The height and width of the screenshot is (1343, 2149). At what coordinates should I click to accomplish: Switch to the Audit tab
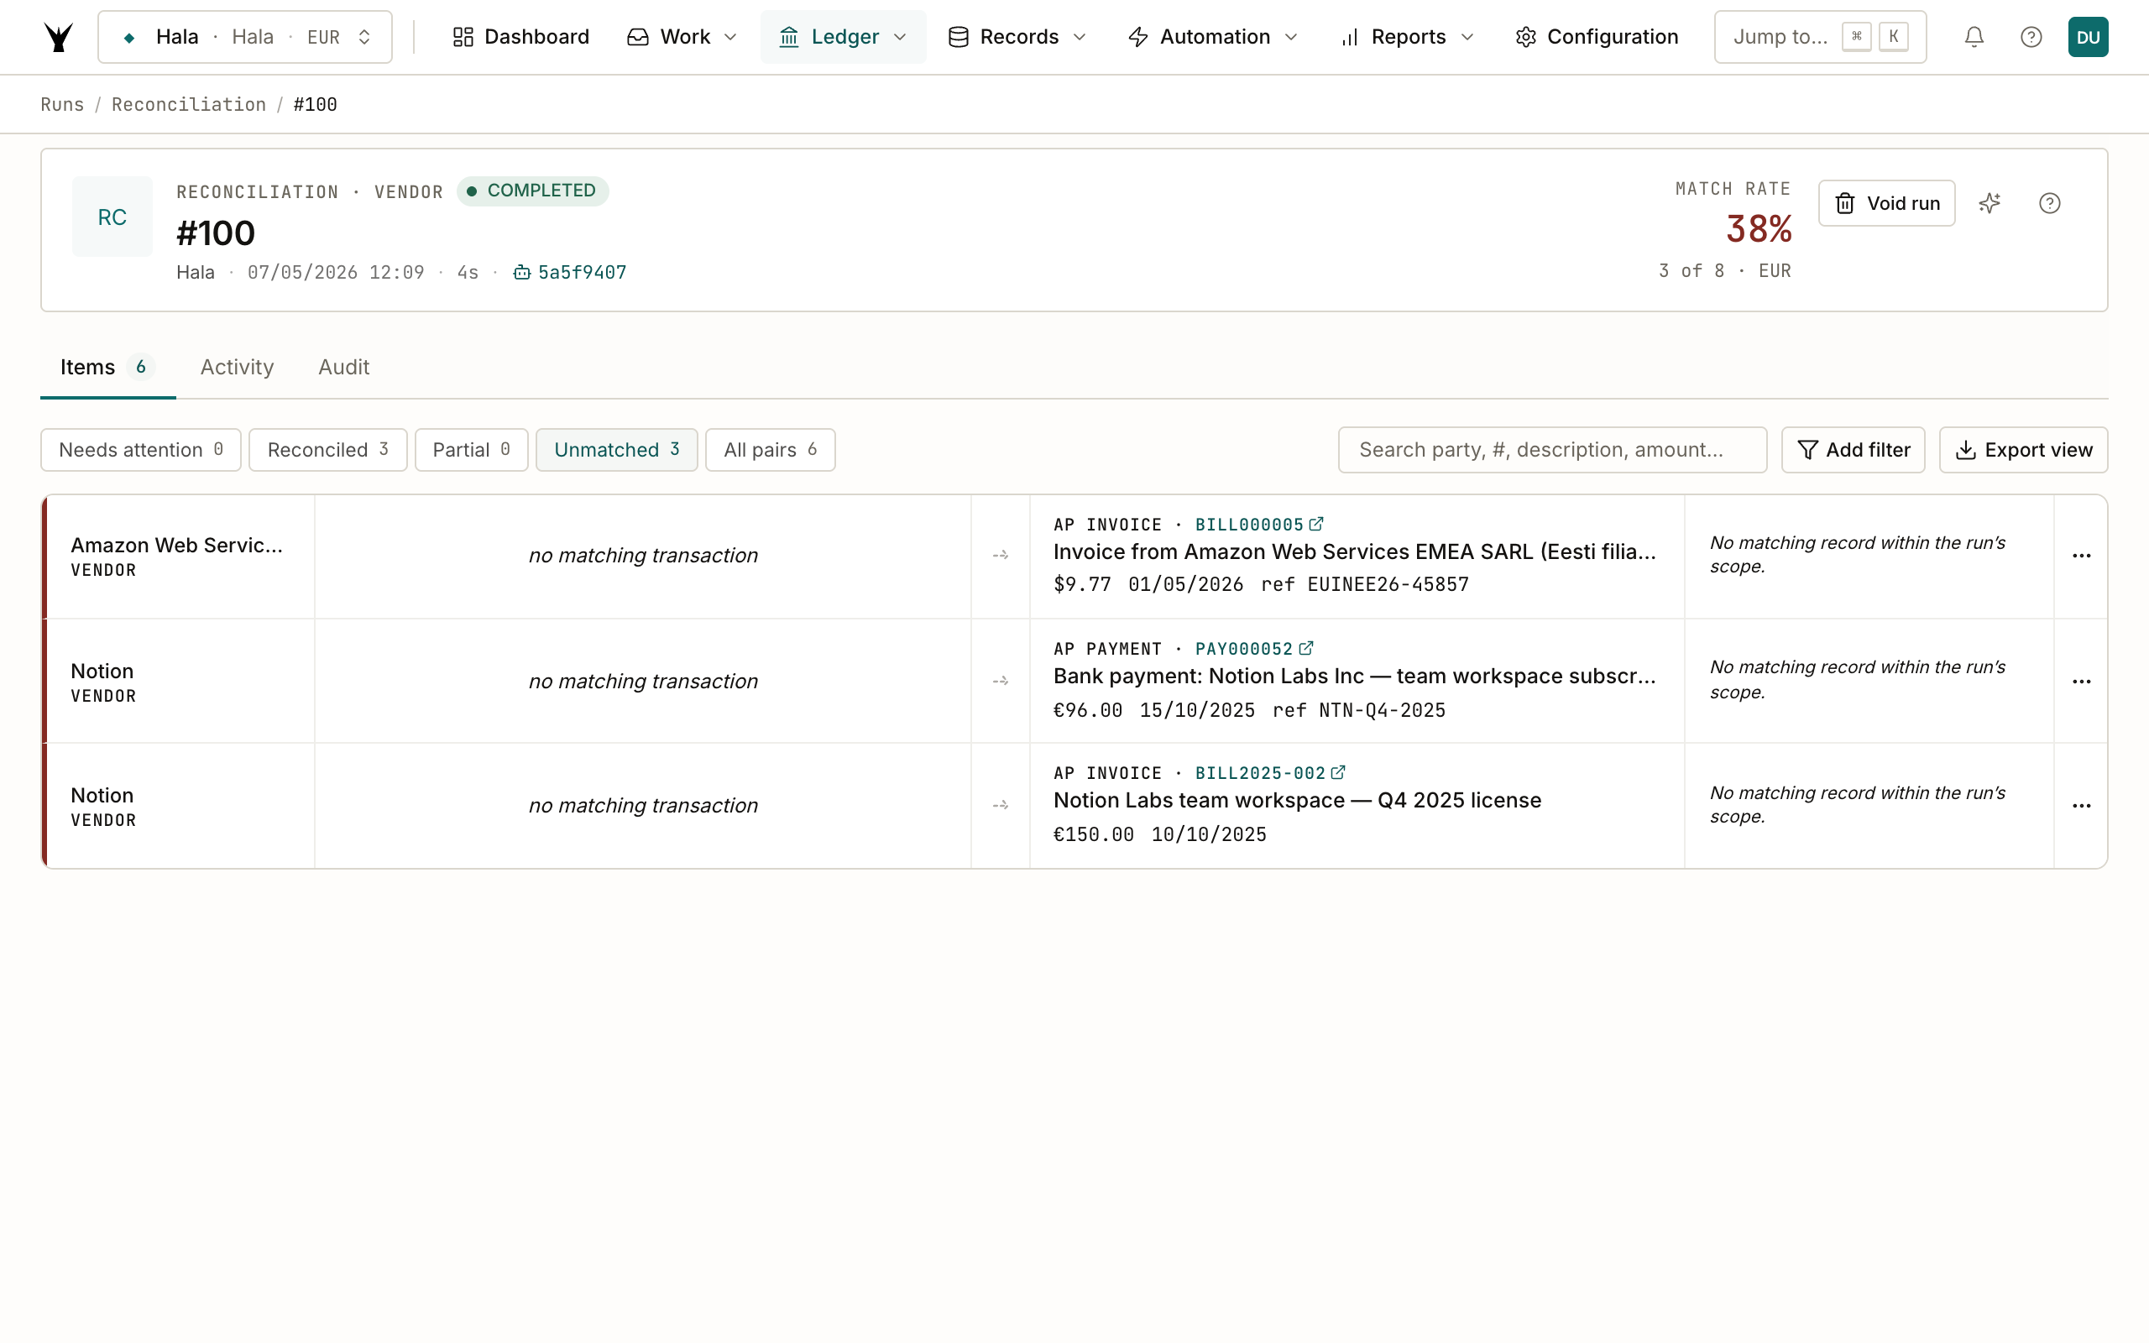tap(343, 367)
